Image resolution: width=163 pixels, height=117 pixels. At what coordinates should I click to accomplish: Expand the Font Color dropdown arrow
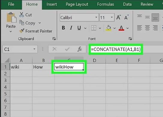click(x=128, y=28)
